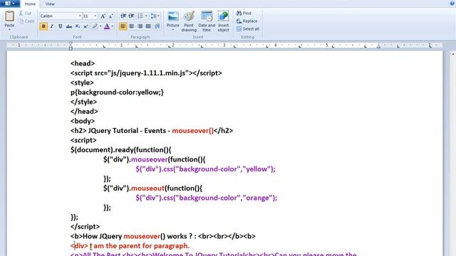The image size is (456, 256).
Task: Open the line spacing dropdown
Action: pos(155,16)
